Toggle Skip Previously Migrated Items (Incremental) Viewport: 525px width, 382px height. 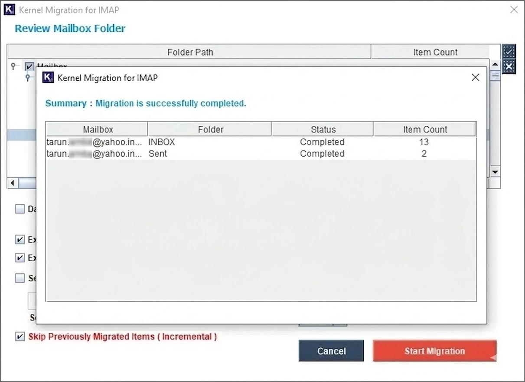click(20, 336)
